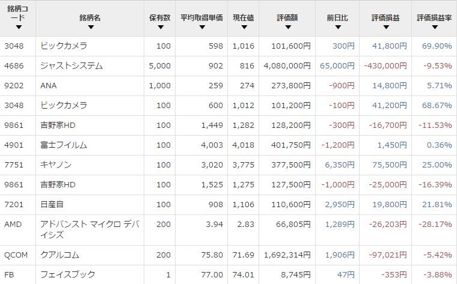The height and width of the screenshot is (284, 457).
Task: Select the -430,000円 loss value
Action: pyautogui.click(x=384, y=66)
